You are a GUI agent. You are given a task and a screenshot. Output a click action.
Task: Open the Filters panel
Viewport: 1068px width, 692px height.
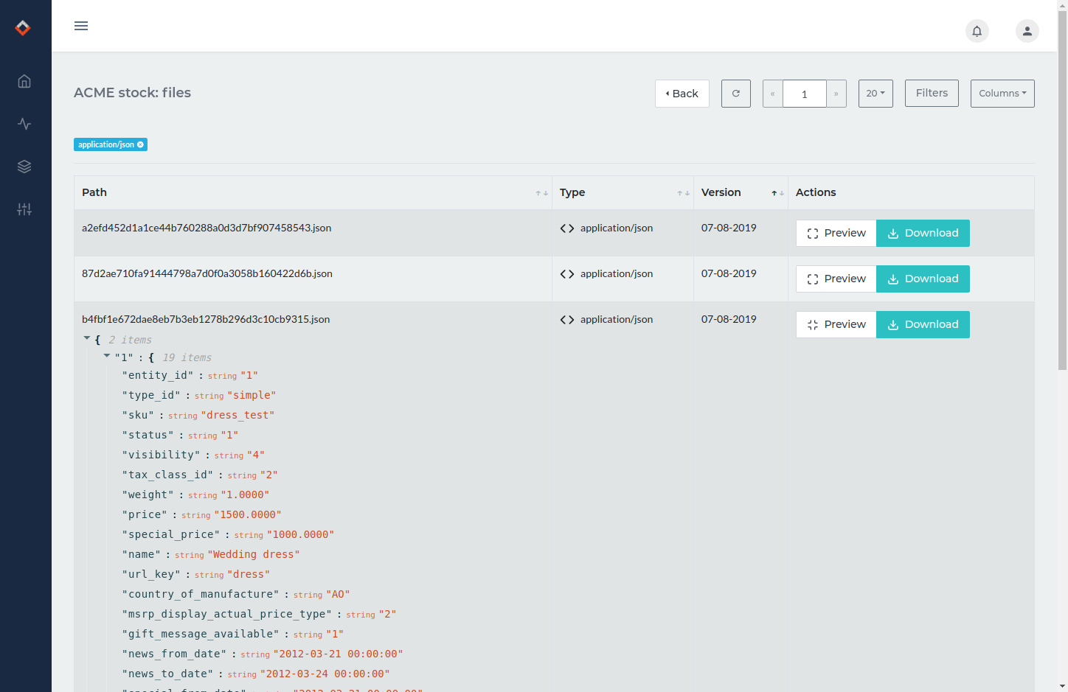tap(932, 94)
